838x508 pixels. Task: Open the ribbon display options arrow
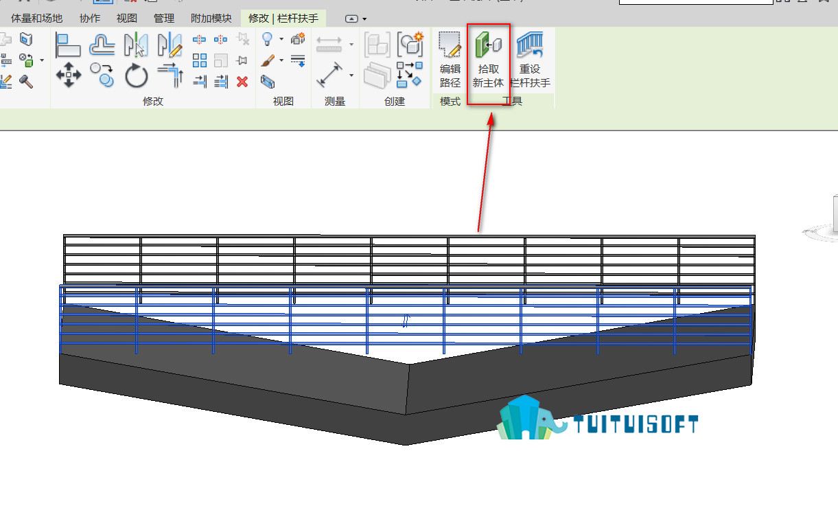click(x=364, y=19)
